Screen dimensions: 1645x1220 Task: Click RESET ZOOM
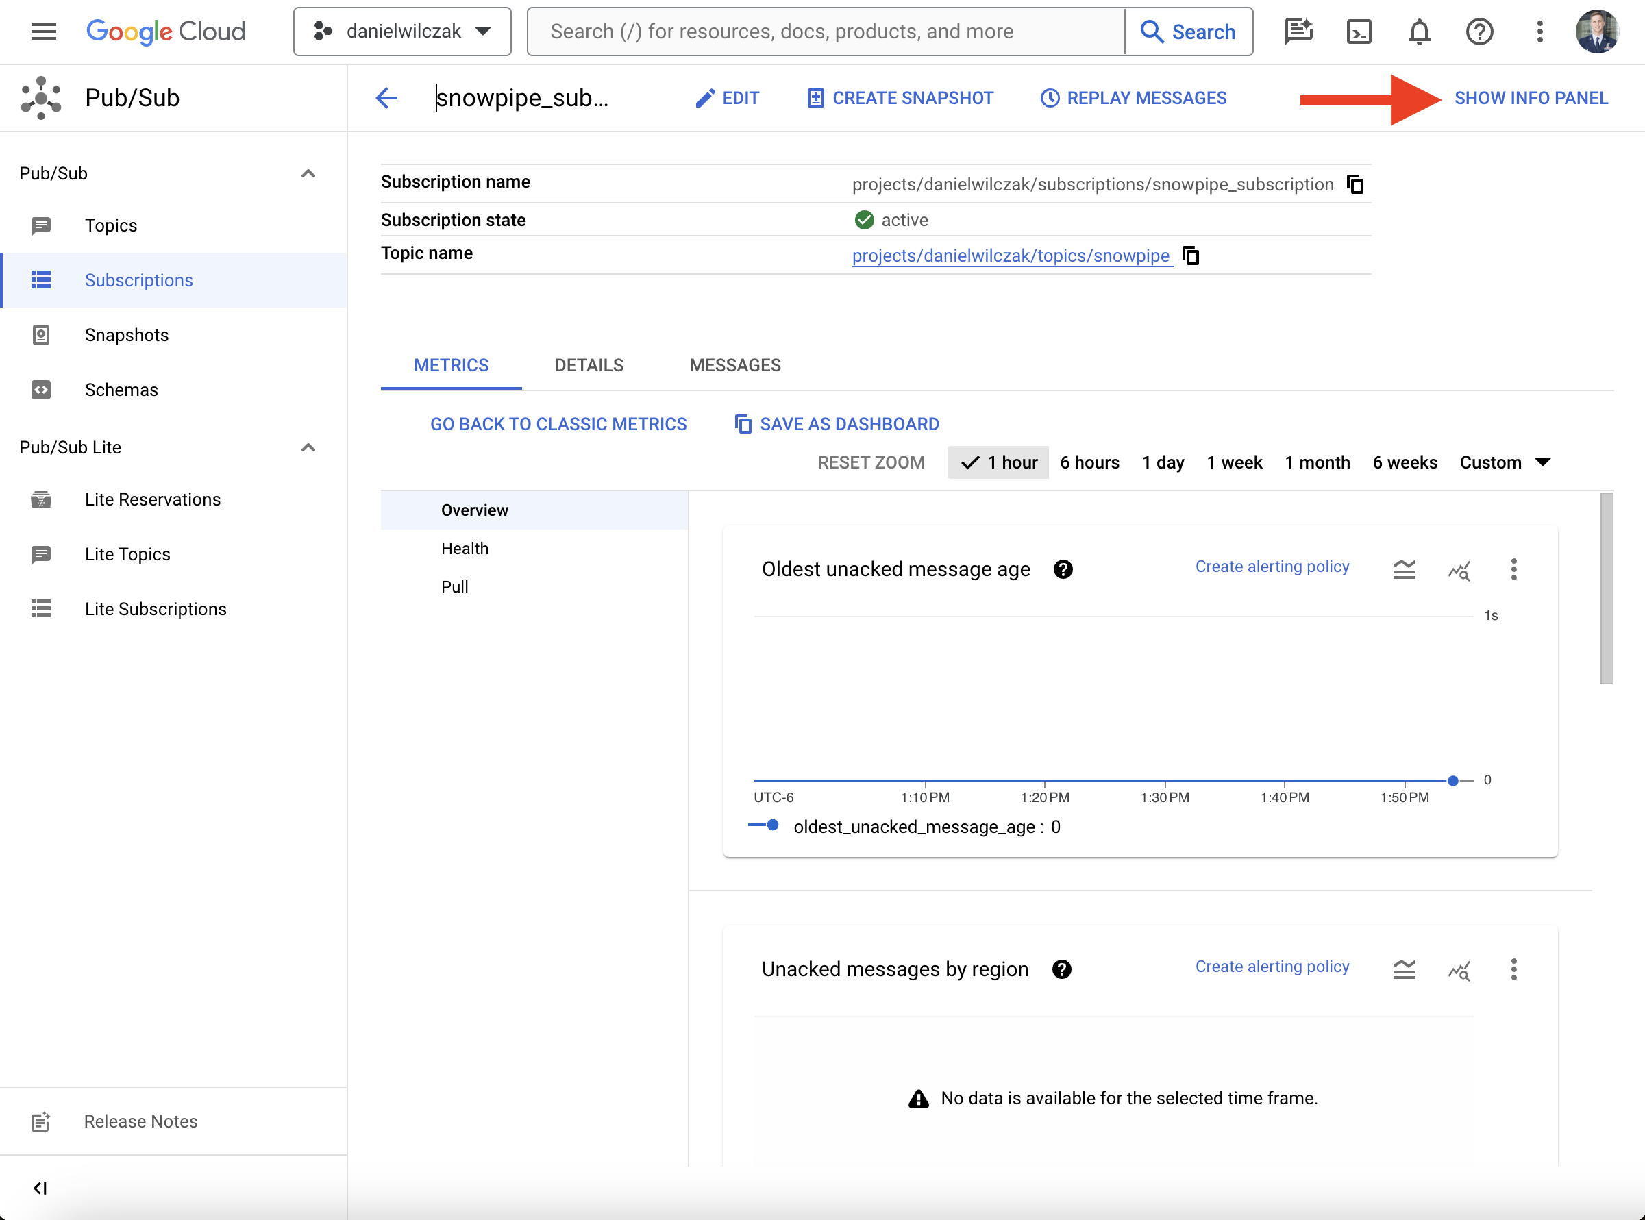click(x=871, y=462)
